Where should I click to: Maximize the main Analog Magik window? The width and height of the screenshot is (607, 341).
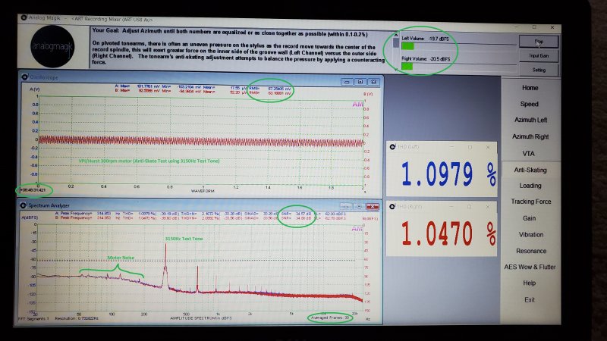click(535, 27)
